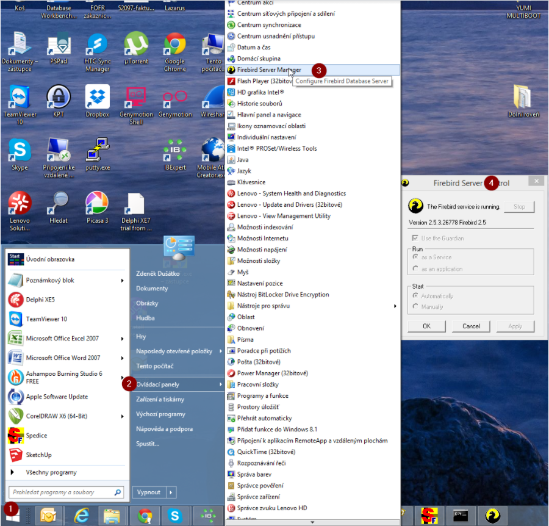Stop the Firebird service
This screenshot has width=549, height=526.
[x=519, y=207]
